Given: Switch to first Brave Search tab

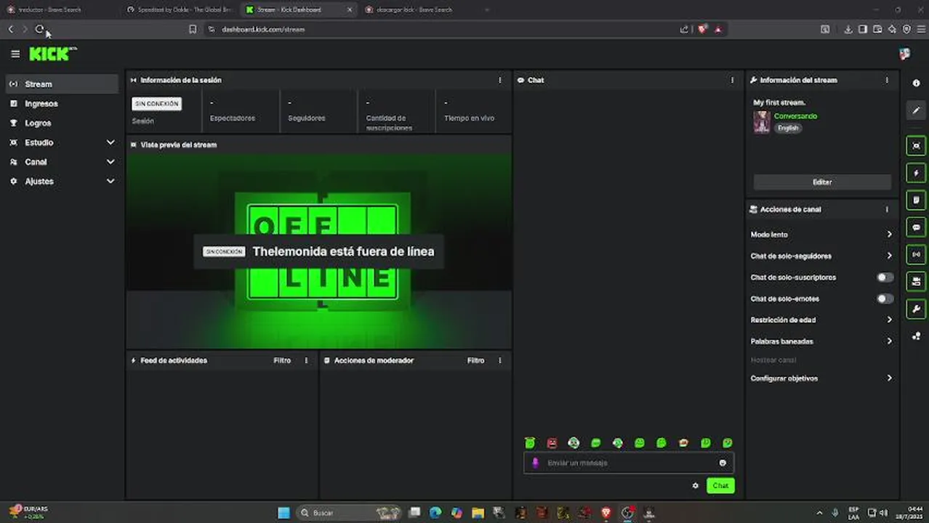Looking at the screenshot, I should coord(58,9).
